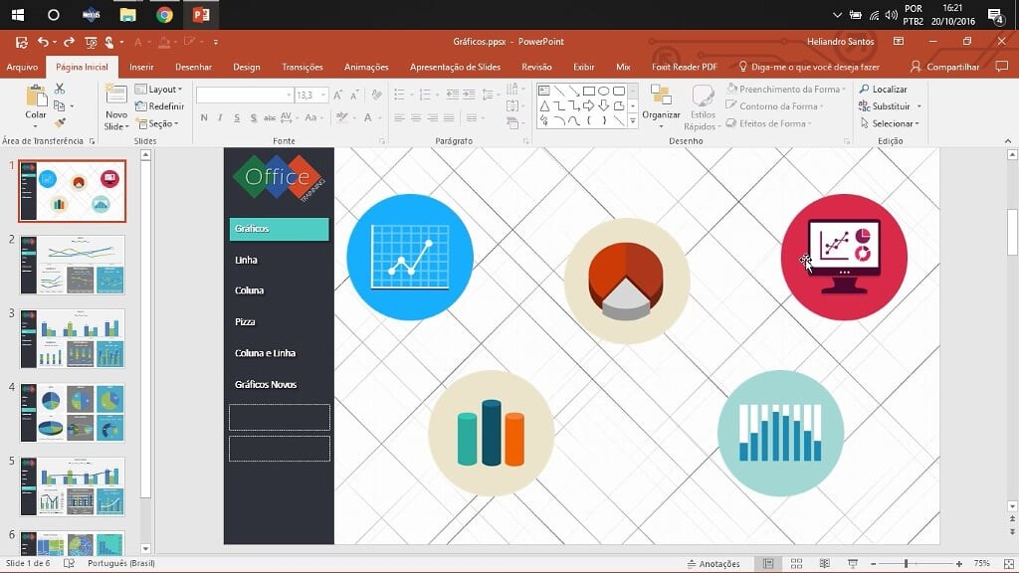Save the presentation from quick access toolbar

pyautogui.click(x=21, y=42)
